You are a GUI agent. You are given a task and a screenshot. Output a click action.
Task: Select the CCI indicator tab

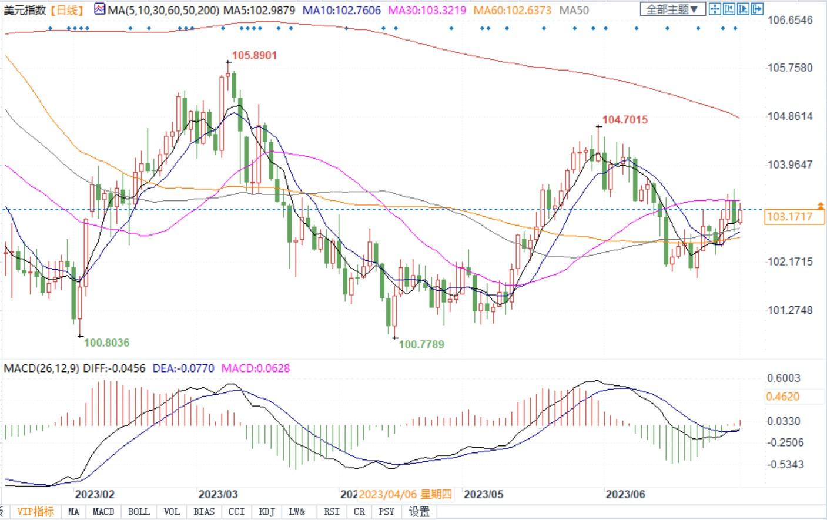(236, 511)
